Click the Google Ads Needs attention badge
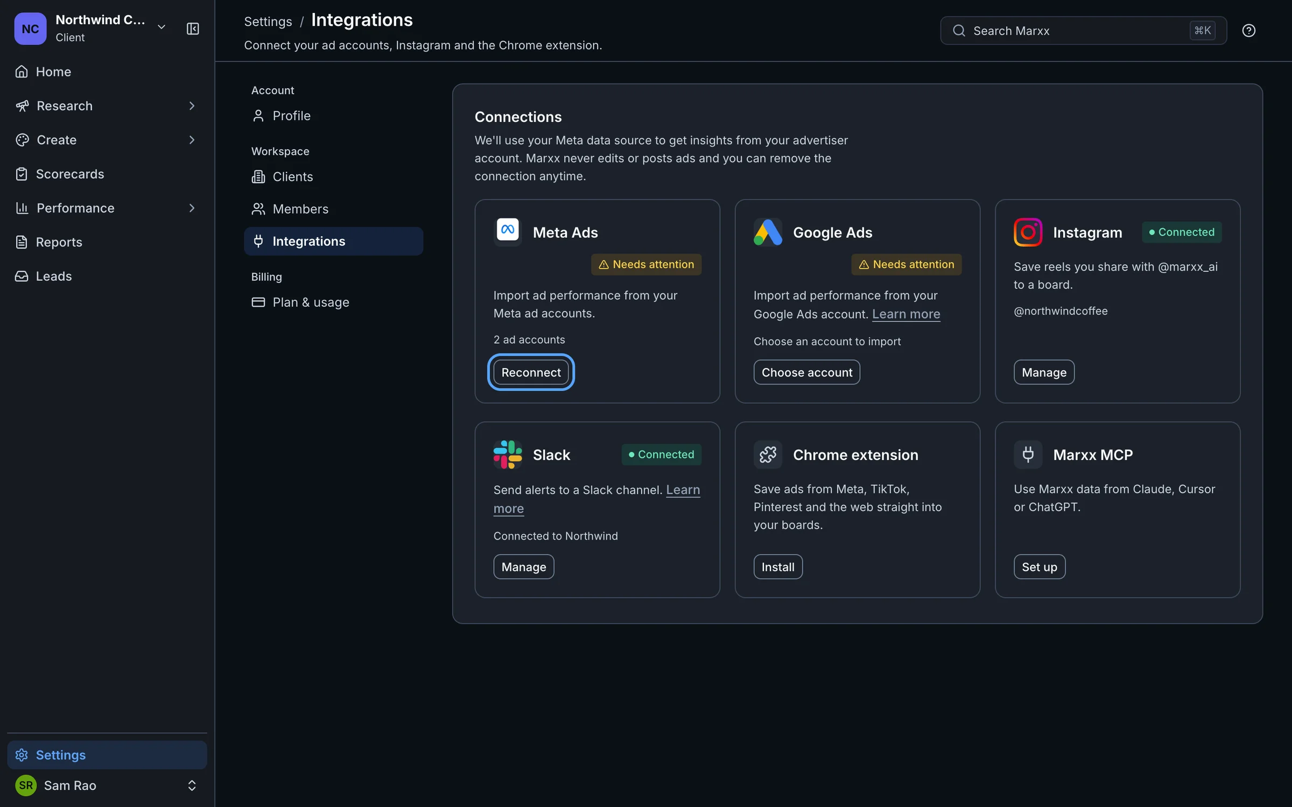 tap(906, 264)
